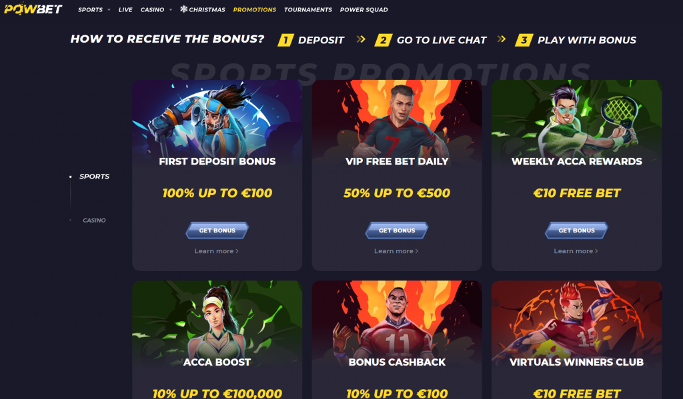Click the yellow step 3 badge
The image size is (683, 399).
click(524, 40)
